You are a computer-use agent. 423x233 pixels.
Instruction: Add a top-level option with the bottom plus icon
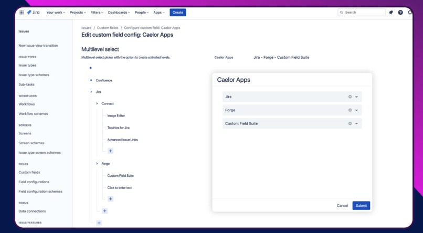(x=99, y=223)
